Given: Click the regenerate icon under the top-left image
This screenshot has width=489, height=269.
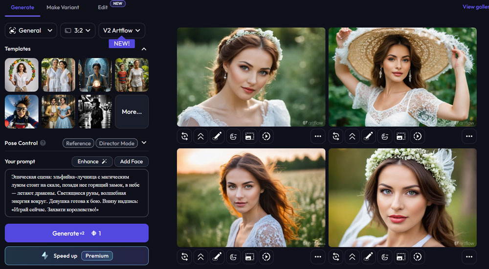Looking at the screenshot, I should (185, 136).
